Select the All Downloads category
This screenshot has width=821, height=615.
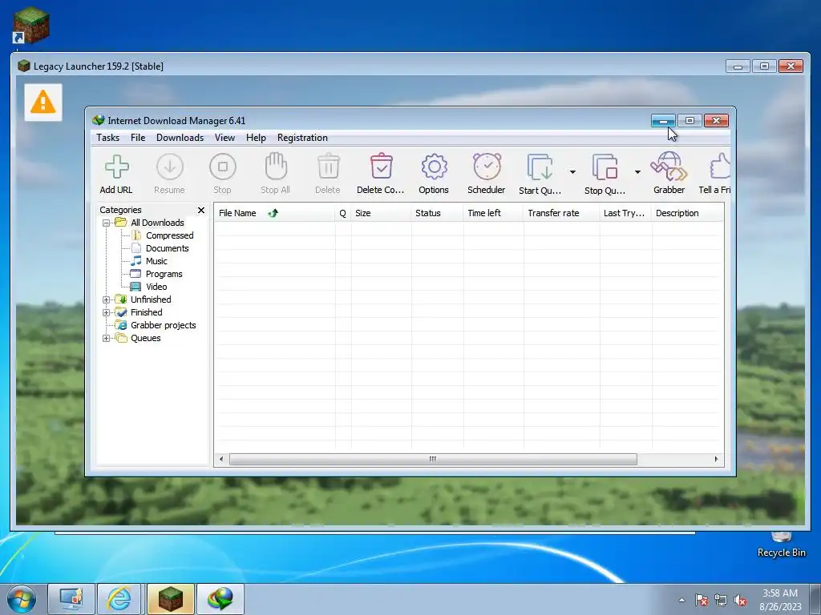pos(157,223)
